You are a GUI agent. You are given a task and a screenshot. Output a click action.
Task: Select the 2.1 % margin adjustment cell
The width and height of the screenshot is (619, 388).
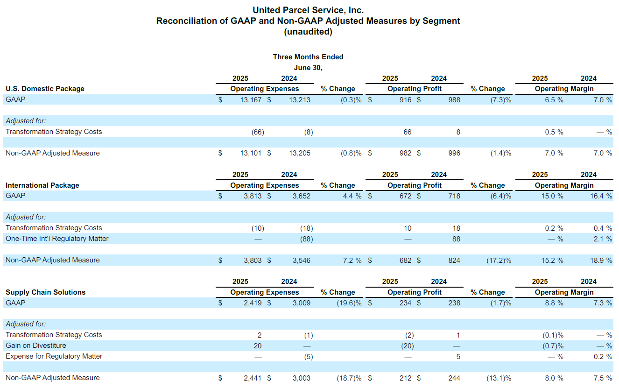[x=603, y=239]
